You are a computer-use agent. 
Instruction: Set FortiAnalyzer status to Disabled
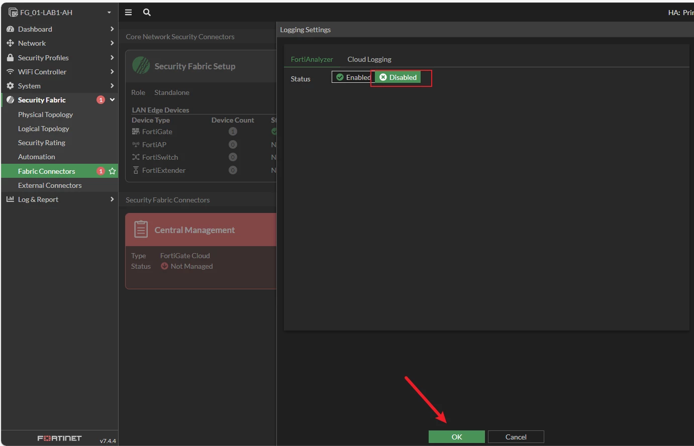(398, 77)
